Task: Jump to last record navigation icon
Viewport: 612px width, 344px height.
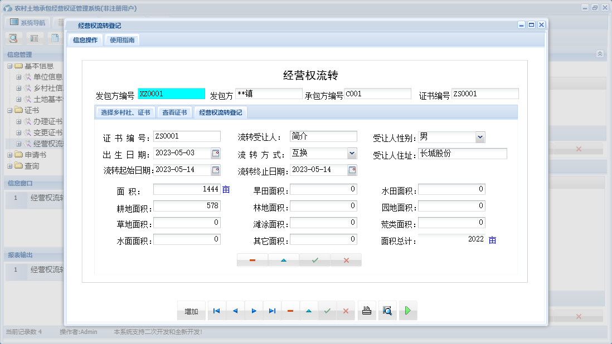Action: coord(273,310)
